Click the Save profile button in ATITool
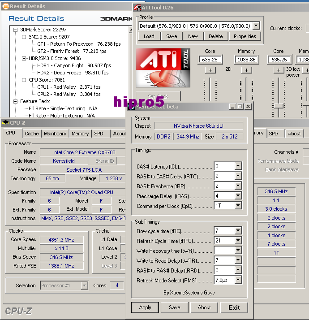The image size is (309, 320). click(x=172, y=36)
